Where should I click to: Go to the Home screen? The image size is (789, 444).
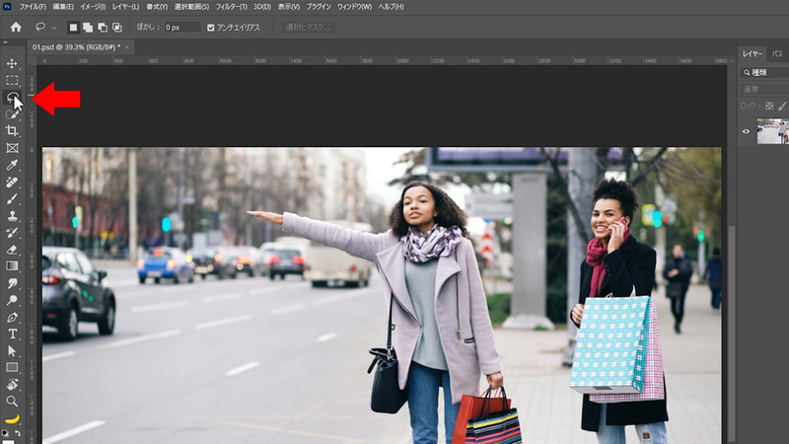(16, 28)
